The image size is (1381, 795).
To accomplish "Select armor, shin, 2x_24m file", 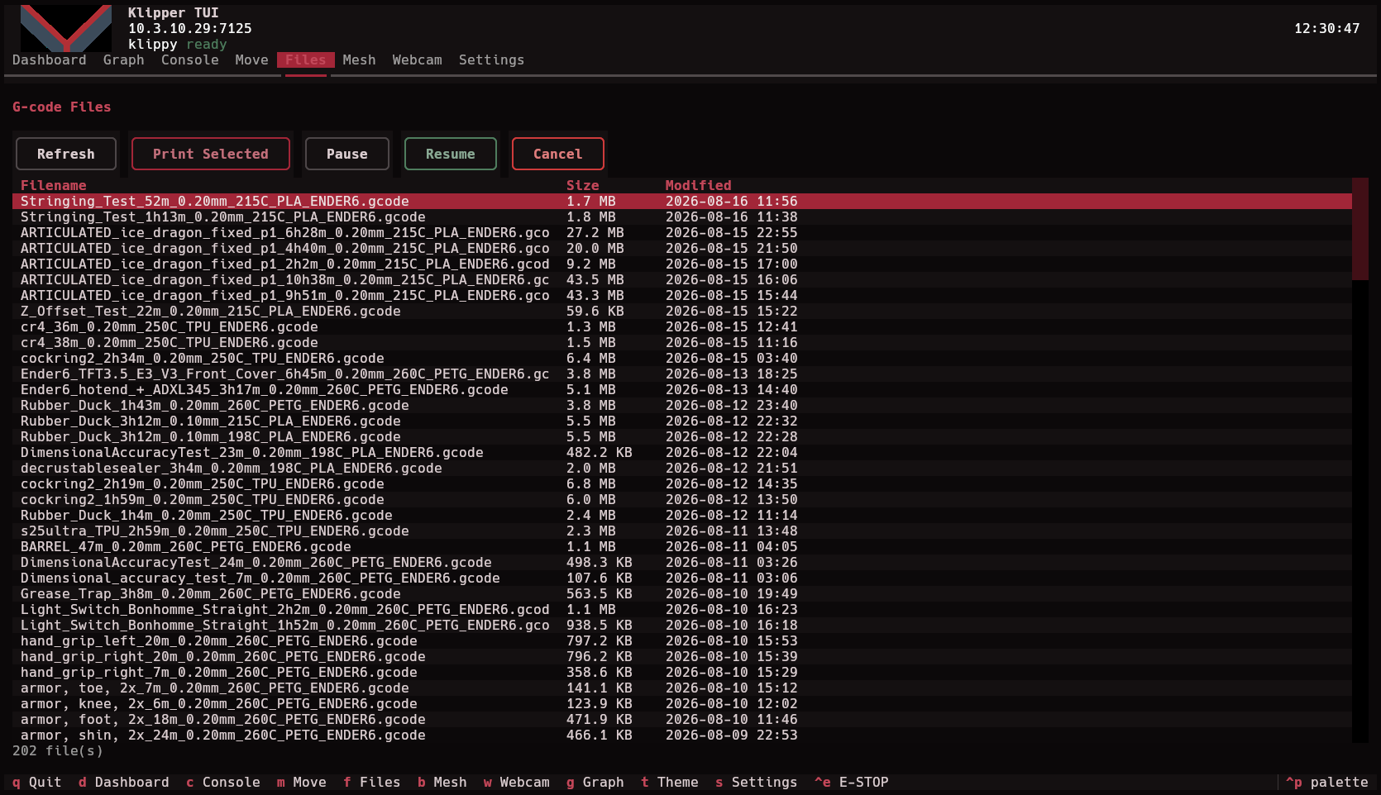I will tap(682, 735).
